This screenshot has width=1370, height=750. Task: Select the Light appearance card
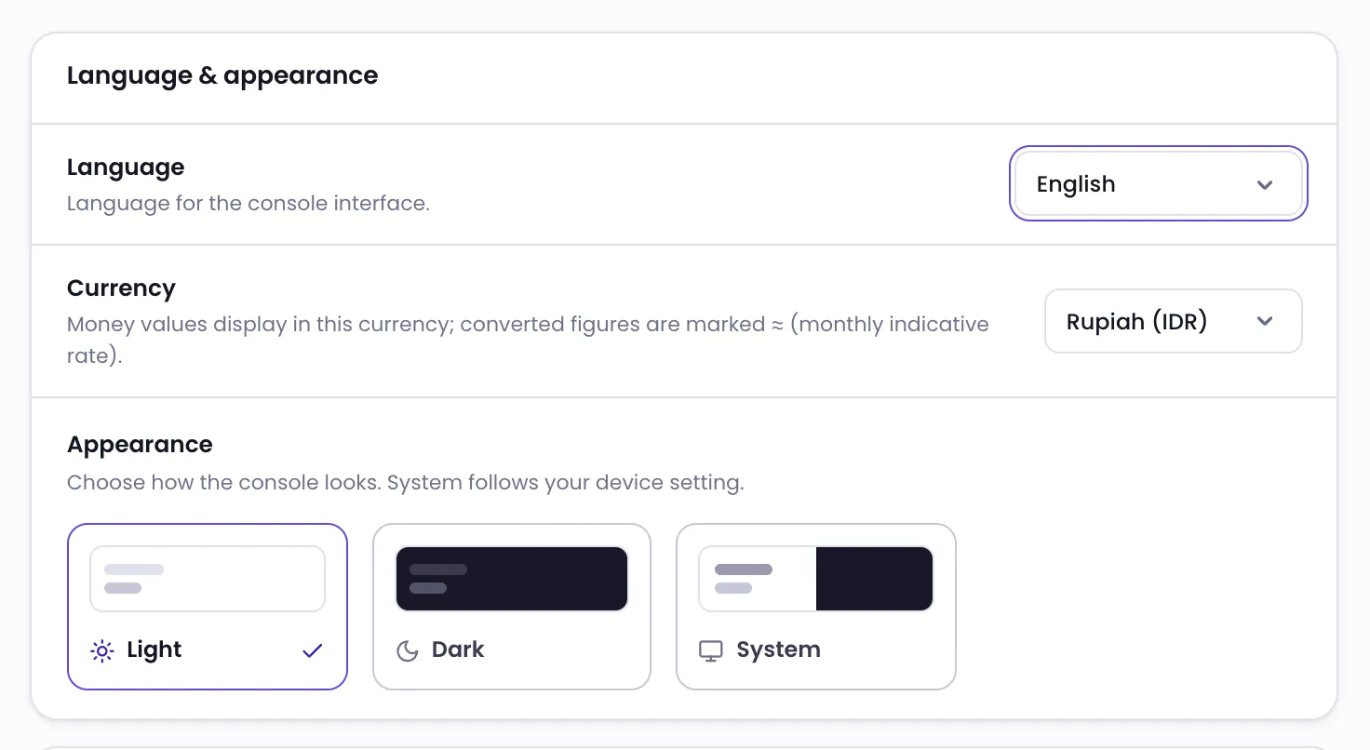208,607
